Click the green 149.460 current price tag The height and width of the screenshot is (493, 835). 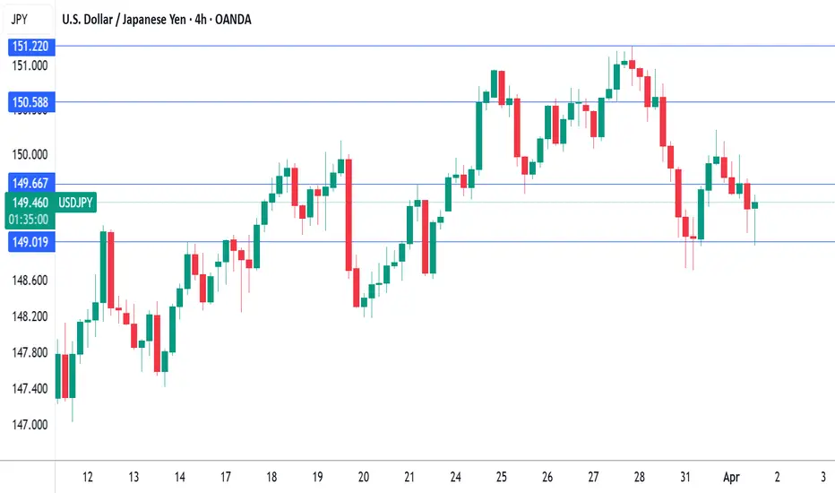tap(30, 203)
